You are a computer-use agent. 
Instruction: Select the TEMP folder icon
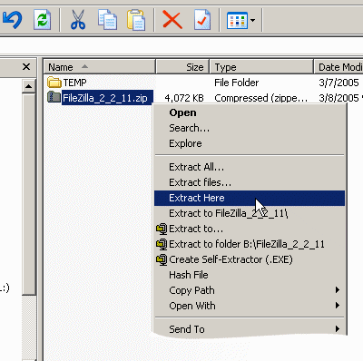[x=54, y=83]
